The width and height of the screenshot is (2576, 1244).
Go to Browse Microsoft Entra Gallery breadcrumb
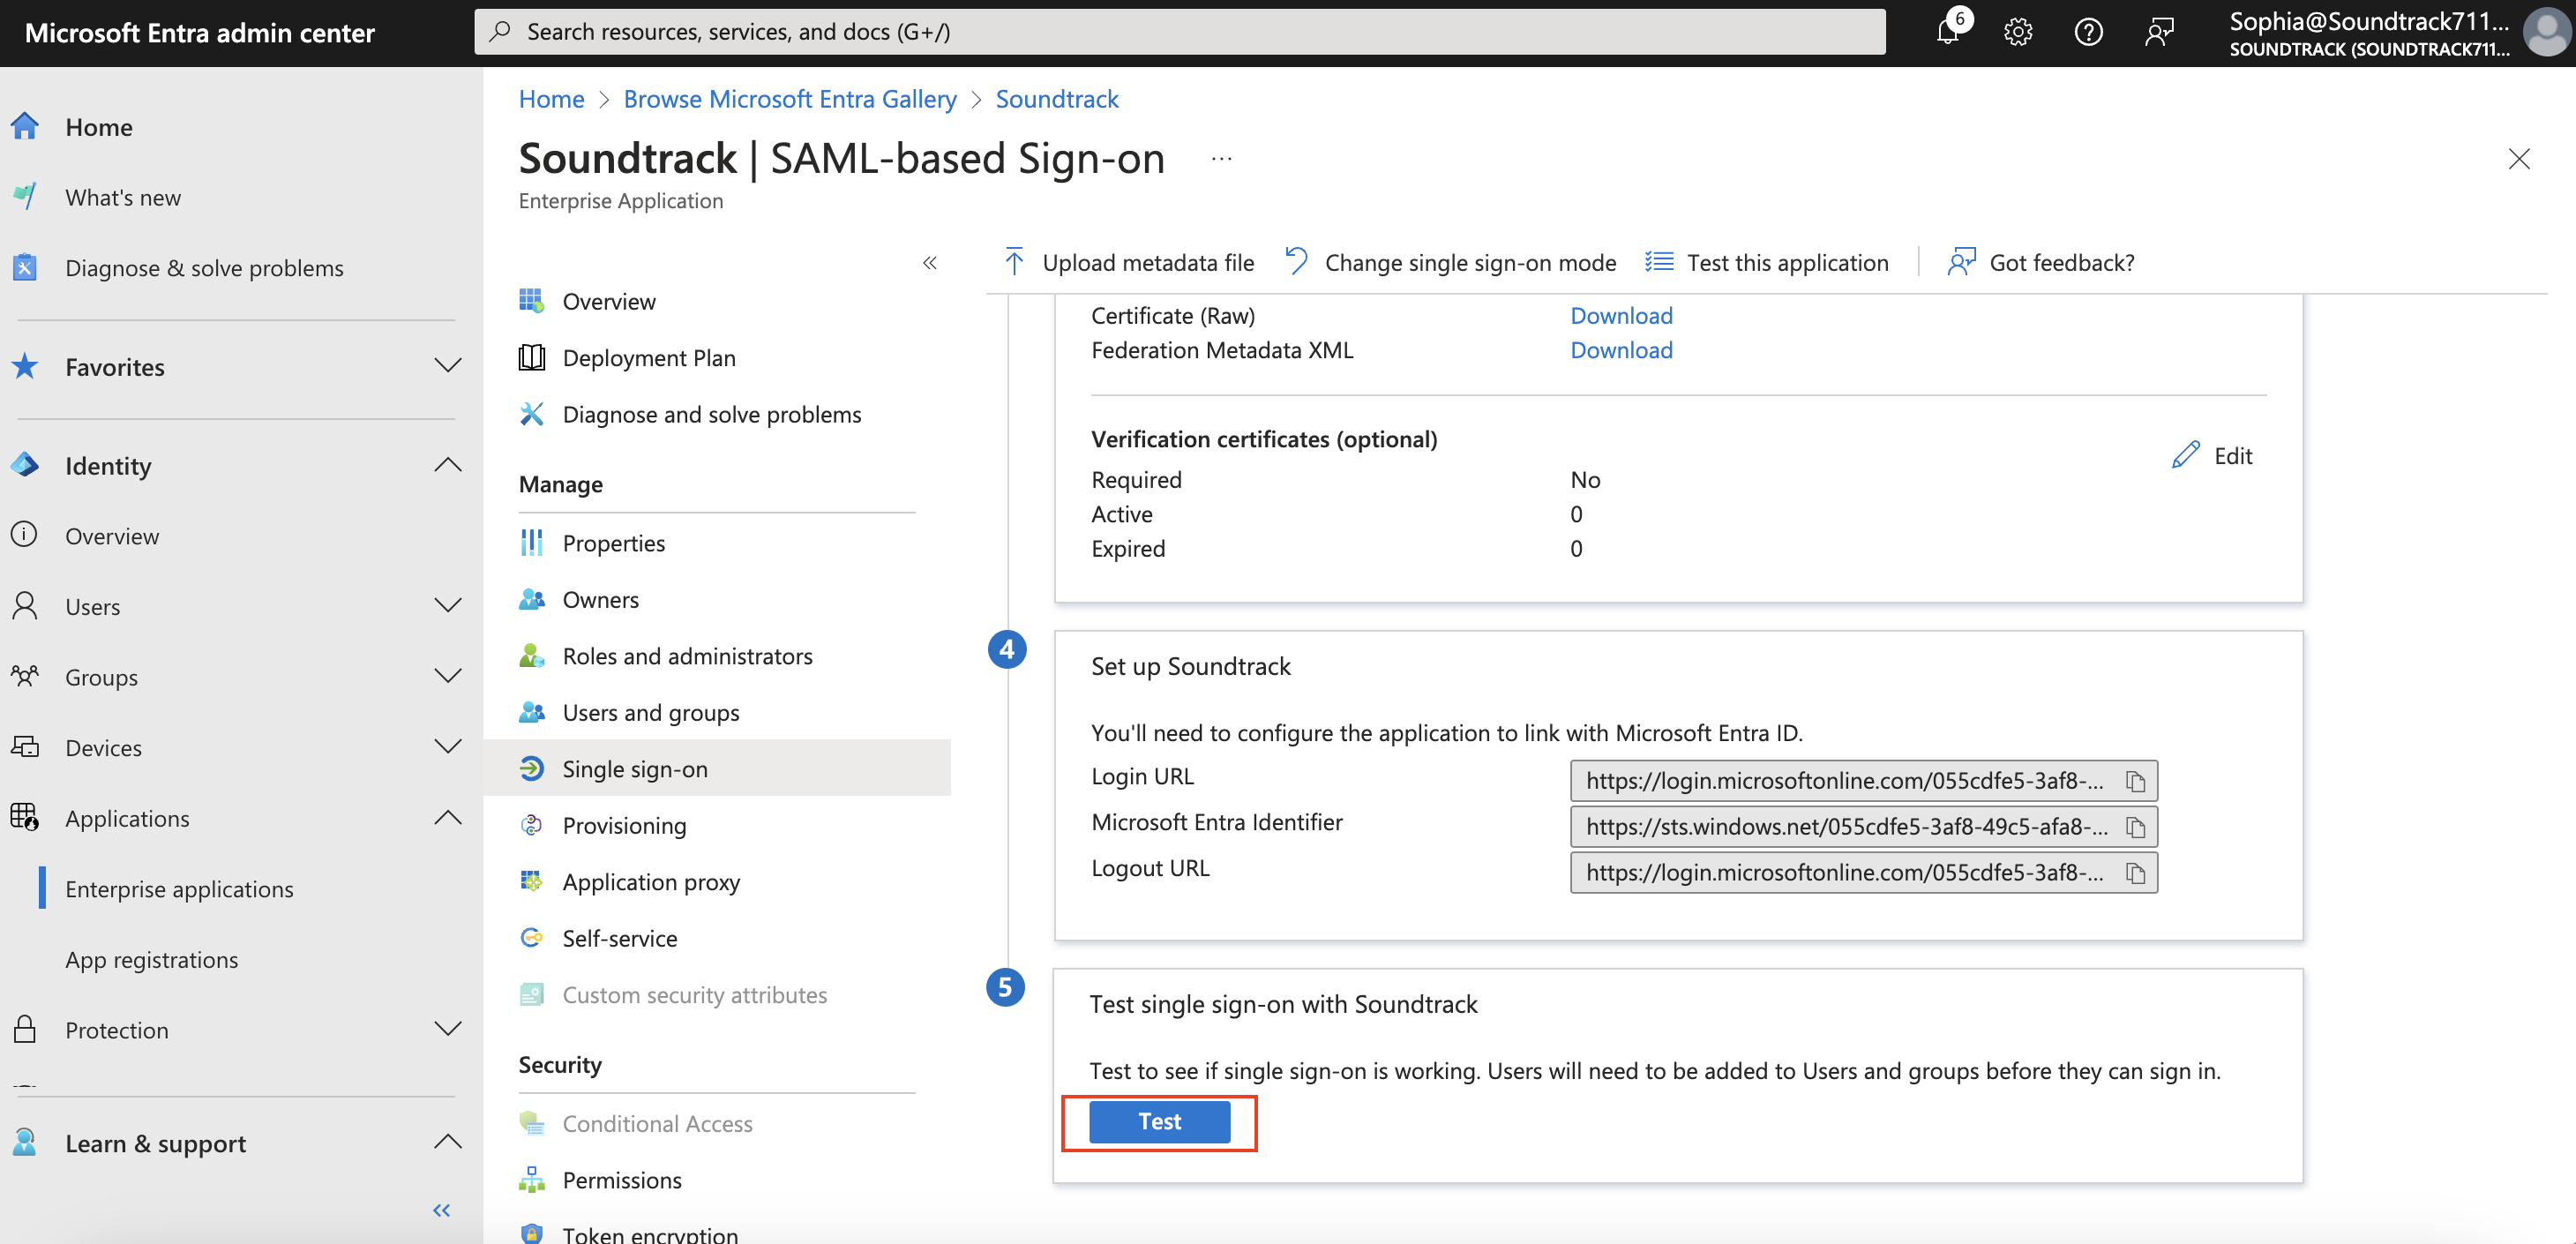click(x=790, y=99)
